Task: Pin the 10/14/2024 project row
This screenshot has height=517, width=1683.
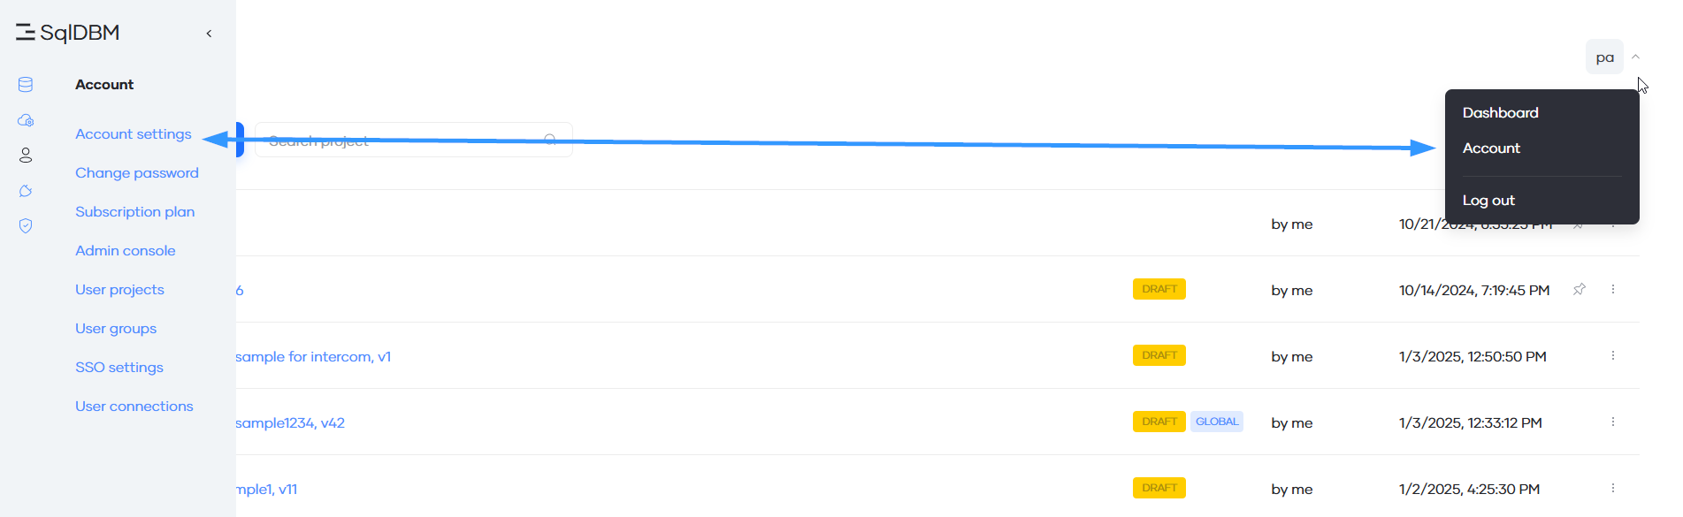Action: 1580,289
